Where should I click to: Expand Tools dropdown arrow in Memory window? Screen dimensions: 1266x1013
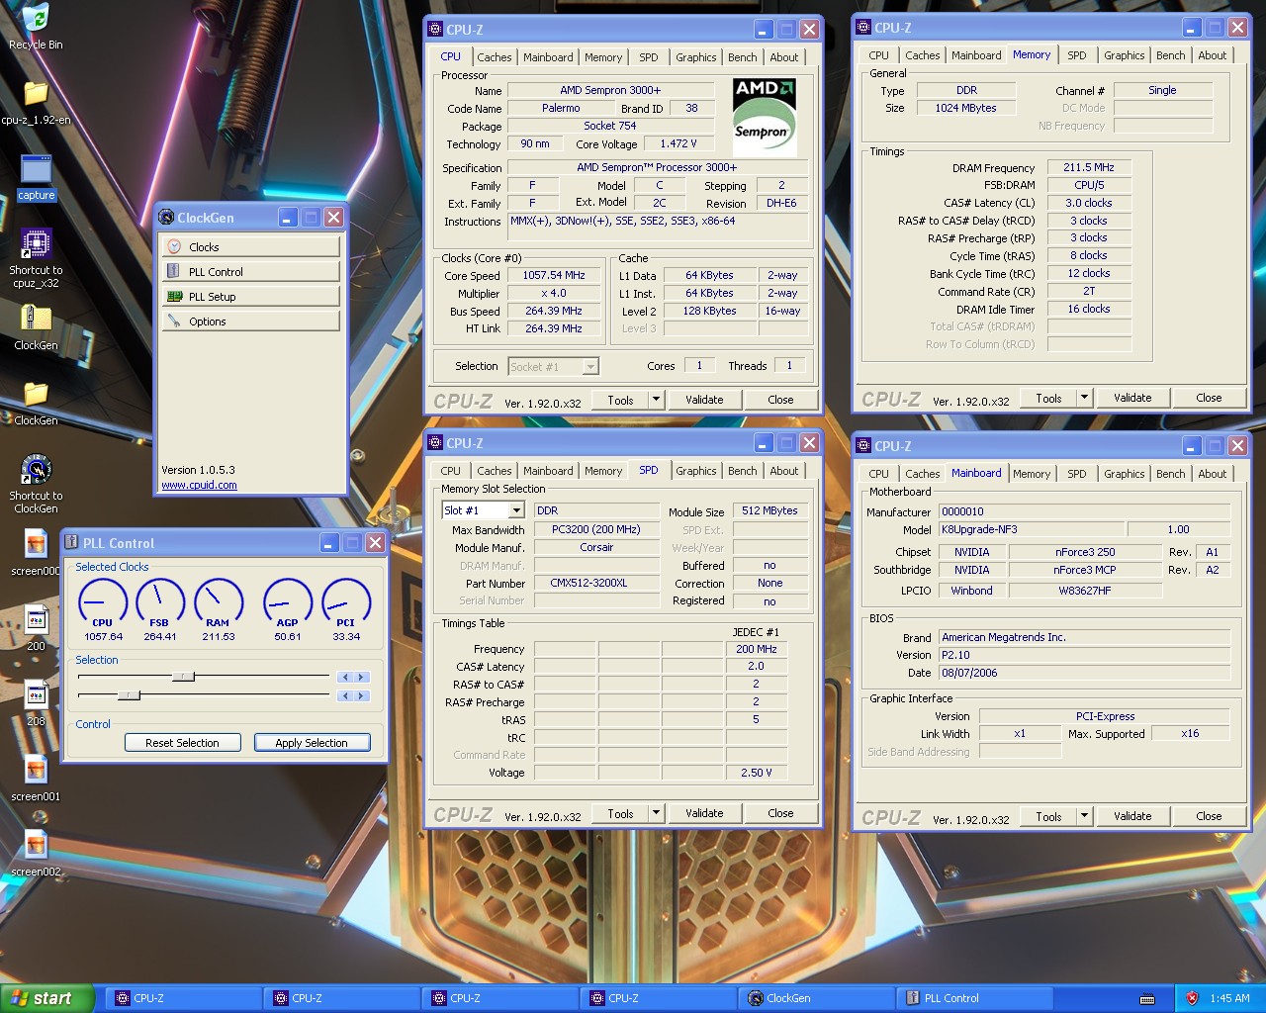(1084, 398)
